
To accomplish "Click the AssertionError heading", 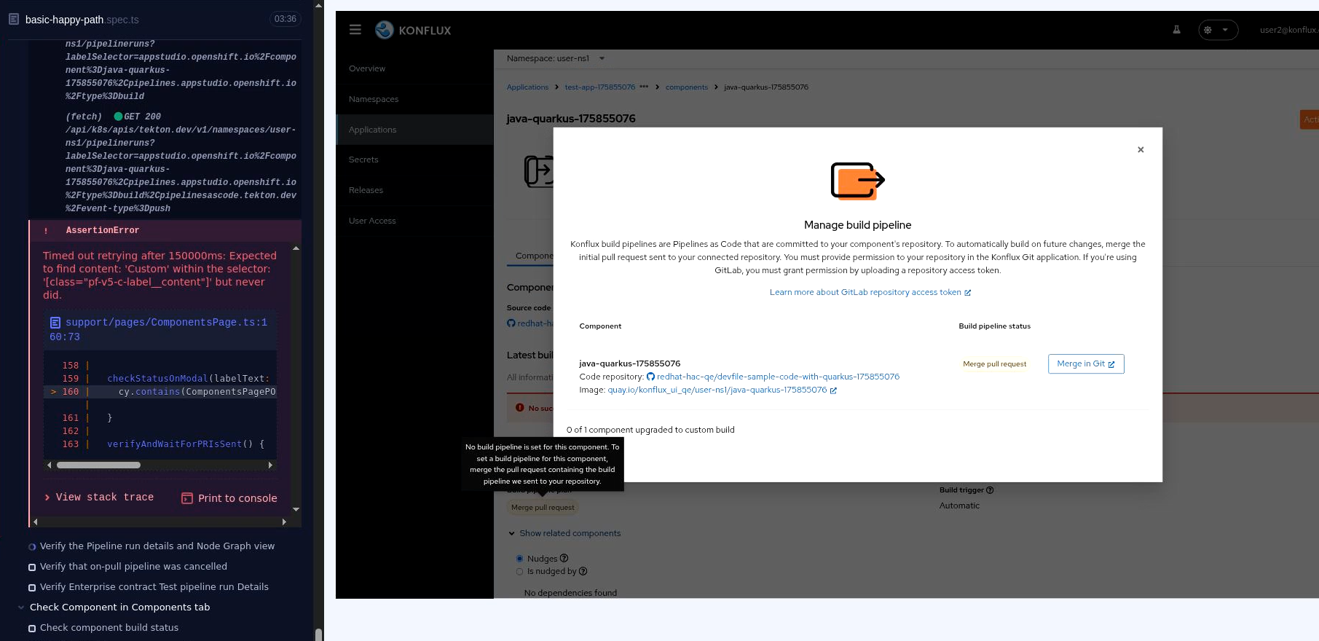I will point(103,230).
